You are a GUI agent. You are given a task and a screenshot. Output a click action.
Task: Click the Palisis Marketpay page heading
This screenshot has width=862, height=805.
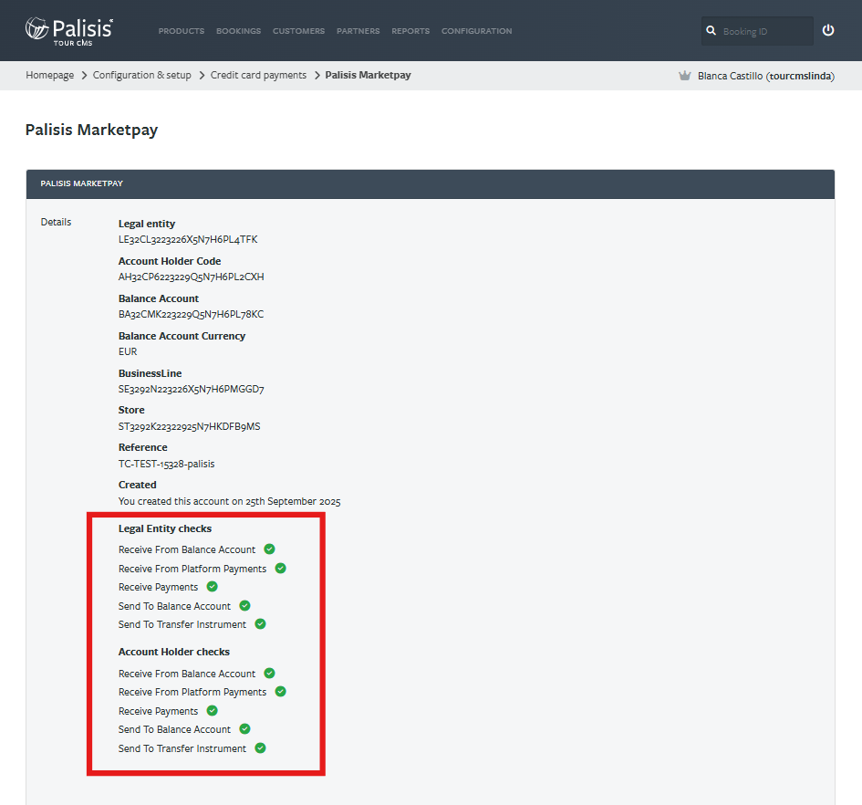click(91, 130)
